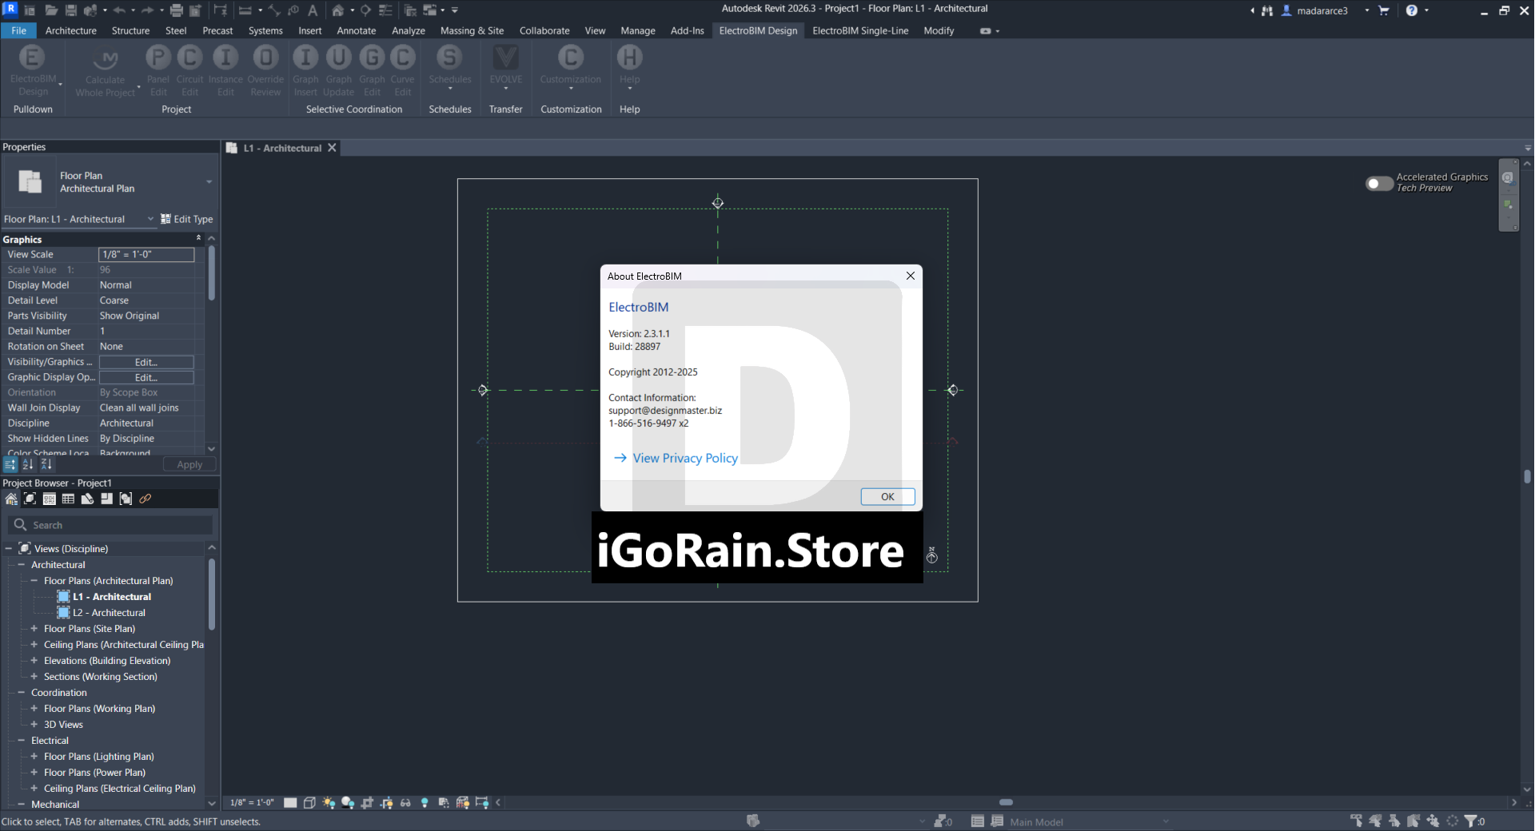The height and width of the screenshot is (831, 1535).
Task: Click the view scale 1/8" = 1'-0" control
Action: [252, 802]
